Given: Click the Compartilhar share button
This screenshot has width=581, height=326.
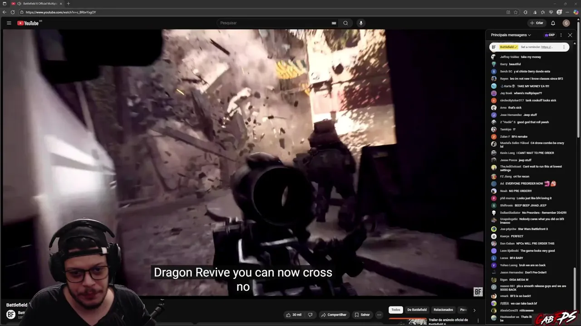Looking at the screenshot, I should (x=334, y=315).
